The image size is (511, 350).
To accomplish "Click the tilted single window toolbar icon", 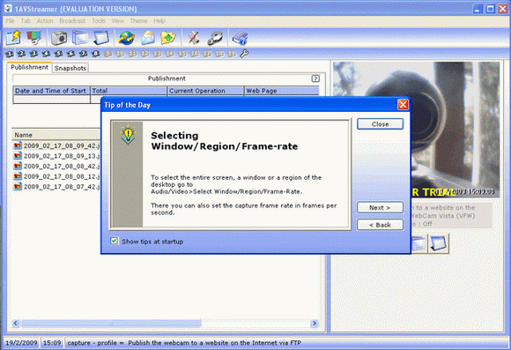I will click(x=101, y=38).
